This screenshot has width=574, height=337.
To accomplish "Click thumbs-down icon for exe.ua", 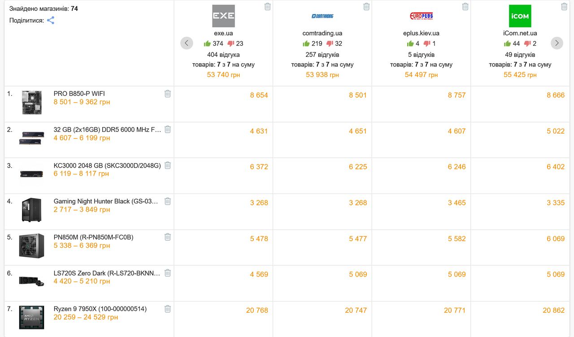I will click(231, 43).
